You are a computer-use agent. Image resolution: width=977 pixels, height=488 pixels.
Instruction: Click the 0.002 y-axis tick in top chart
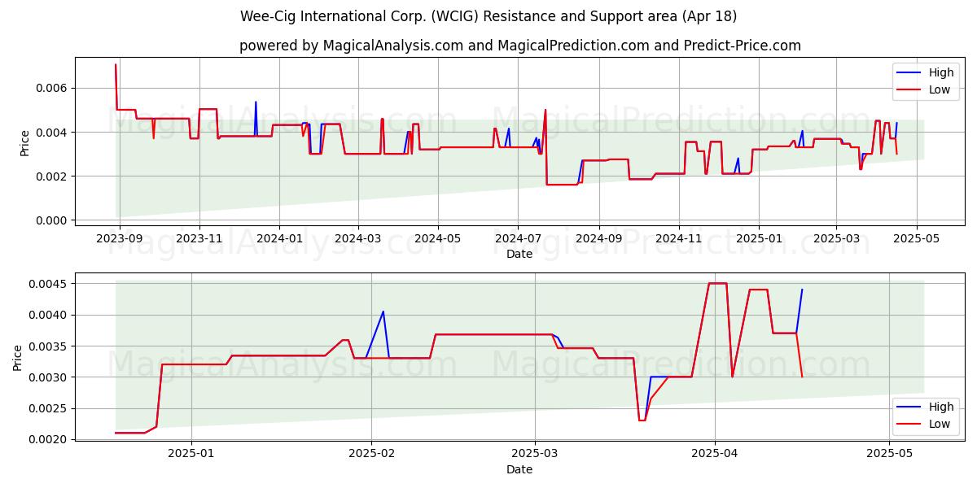tap(51, 176)
